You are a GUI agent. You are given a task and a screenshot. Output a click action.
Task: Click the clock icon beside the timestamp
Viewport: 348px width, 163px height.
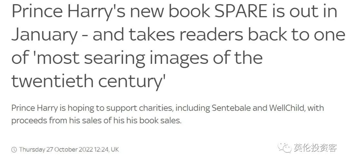pos(14,150)
